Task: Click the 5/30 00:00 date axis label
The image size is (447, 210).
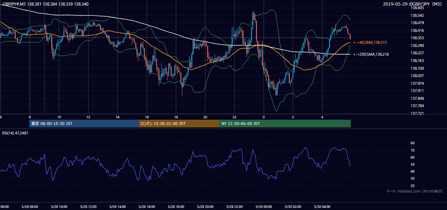Action: (264, 207)
